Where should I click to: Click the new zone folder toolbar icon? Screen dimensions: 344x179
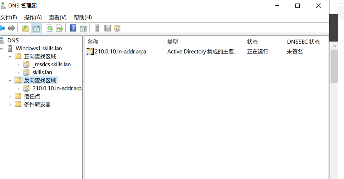[x=117, y=28]
